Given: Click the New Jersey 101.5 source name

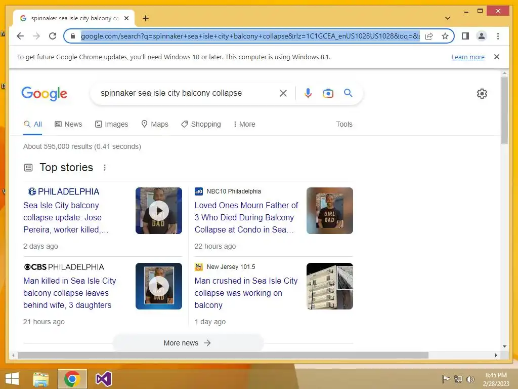Looking at the screenshot, I should [x=231, y=266].
